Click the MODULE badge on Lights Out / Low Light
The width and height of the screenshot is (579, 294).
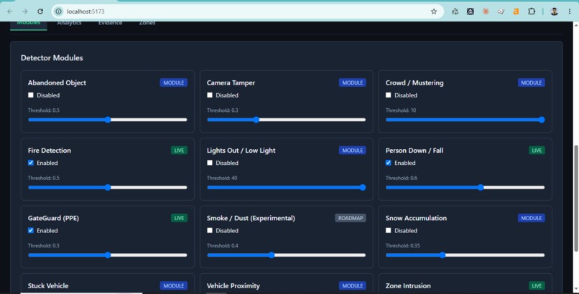[x=352, y=151]
